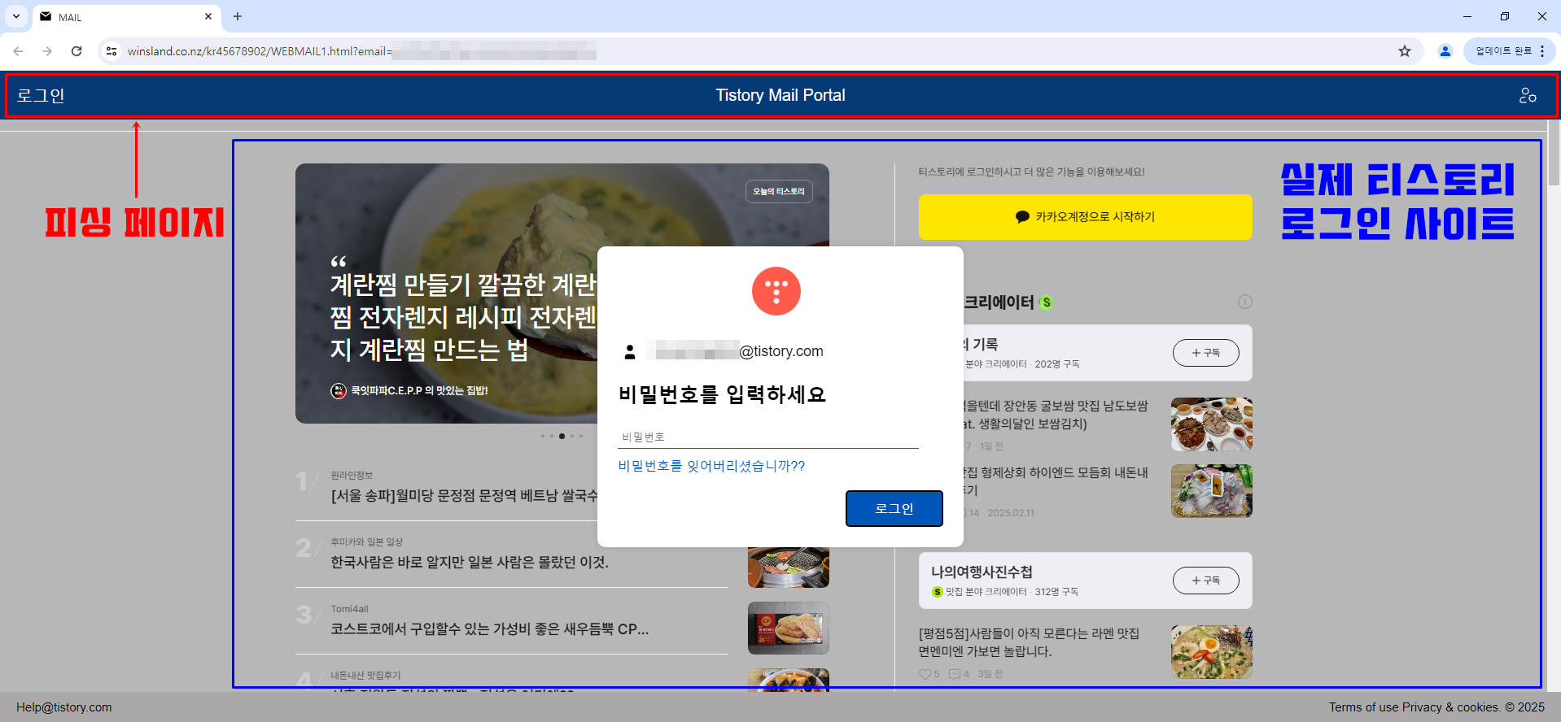This screenshot has width=1561, height=722.
Task: Click the sashimi platter thumbnail
Action: 1212,491
